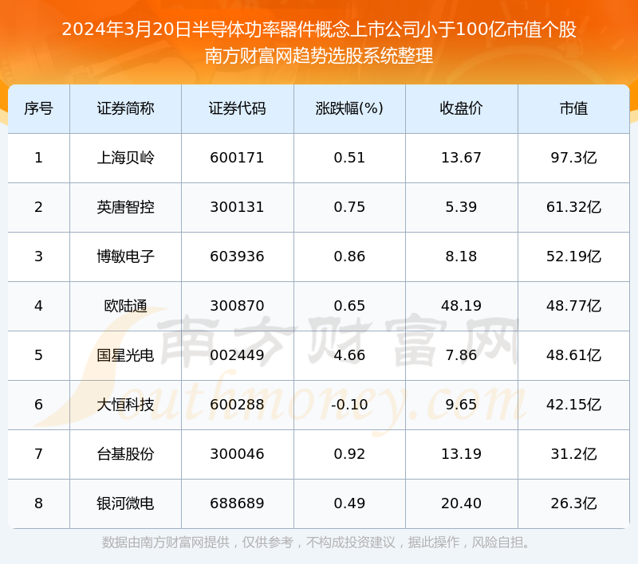Click the subtitle 南方财富网趋势选股系统整理
Viewport: 638px width, 564px height.
319,56
